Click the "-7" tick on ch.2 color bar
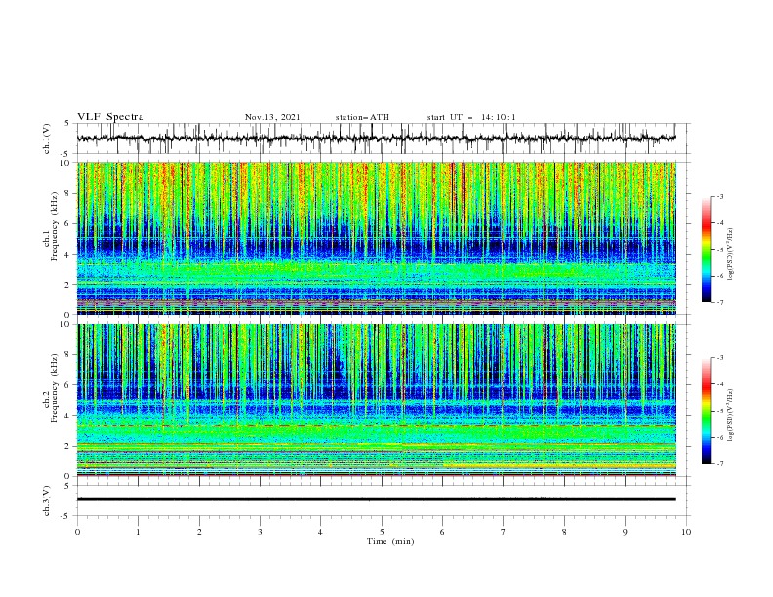 coord(719,464)
